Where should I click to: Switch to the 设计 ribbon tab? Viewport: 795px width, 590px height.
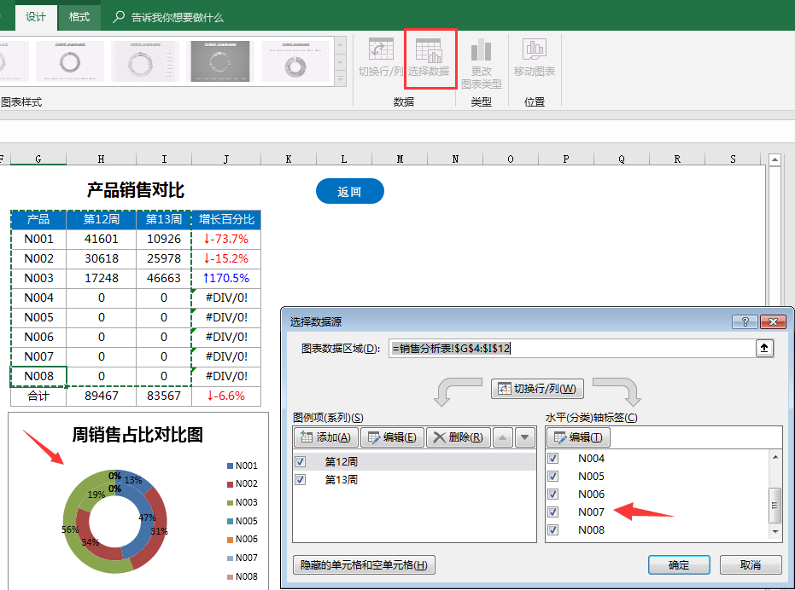click(x=36, y=17)
